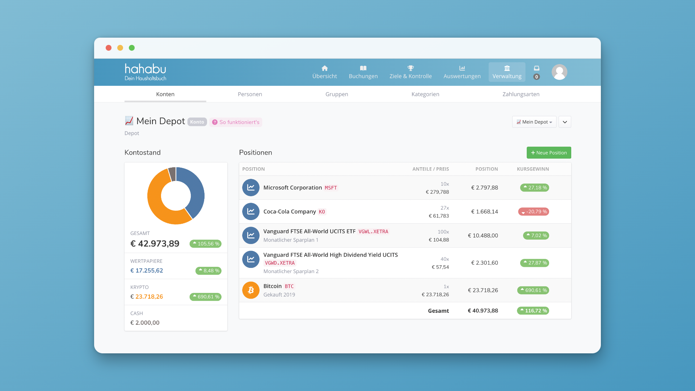Click the Ziele & Kontrolle trophy icon
The width and height of the screenshot is (695, 391).
(410, 68)
